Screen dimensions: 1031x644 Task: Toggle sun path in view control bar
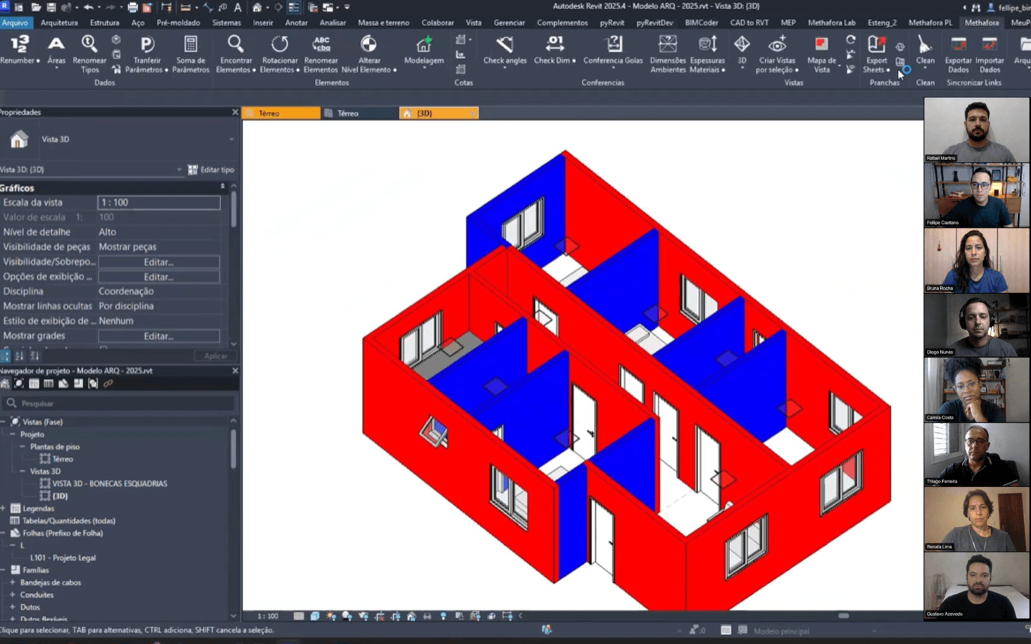331,616
